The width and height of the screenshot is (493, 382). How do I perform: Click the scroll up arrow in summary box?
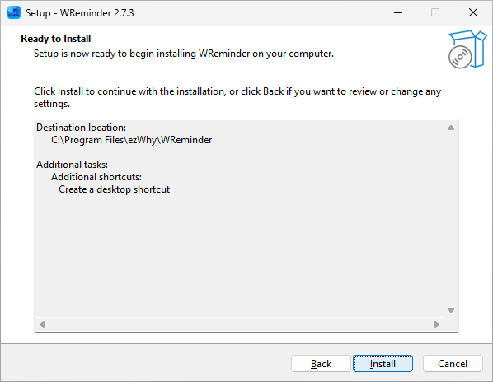[x=451, y=128]
